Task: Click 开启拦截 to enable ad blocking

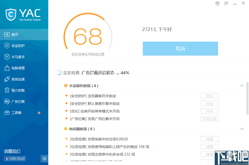Action: click(209, 119)
